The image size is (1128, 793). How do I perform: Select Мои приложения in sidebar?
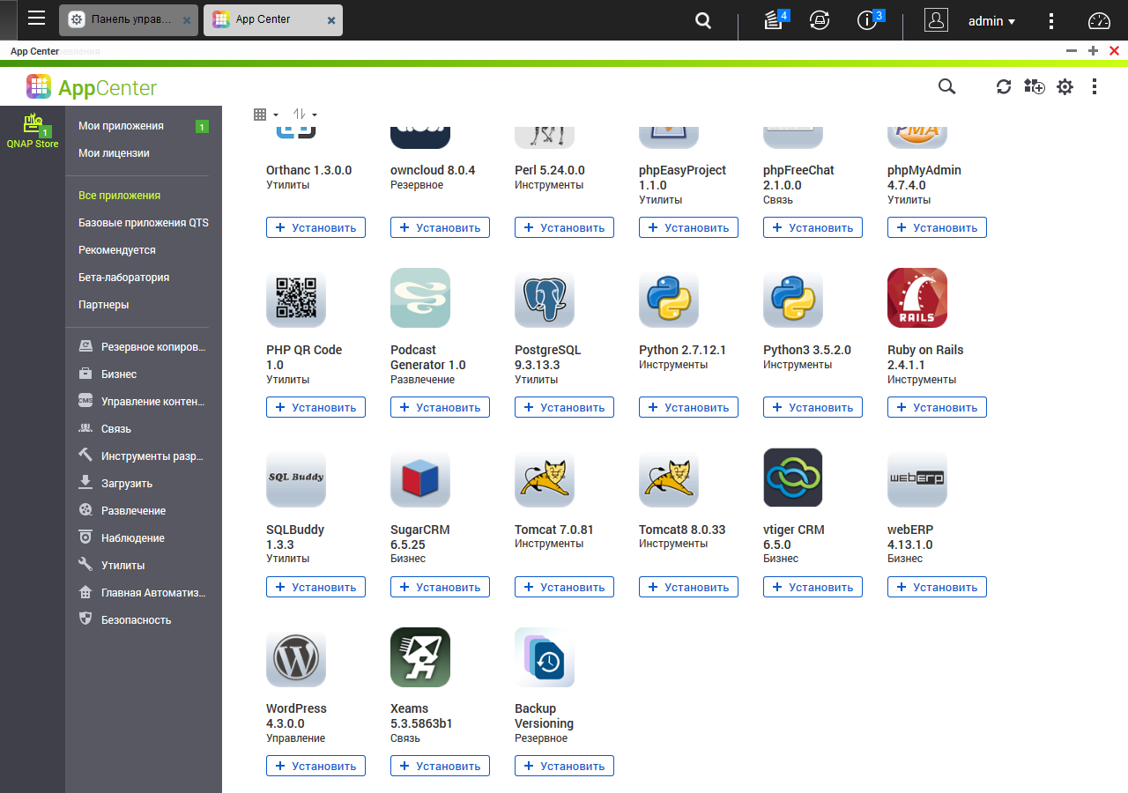pos(121,126)
